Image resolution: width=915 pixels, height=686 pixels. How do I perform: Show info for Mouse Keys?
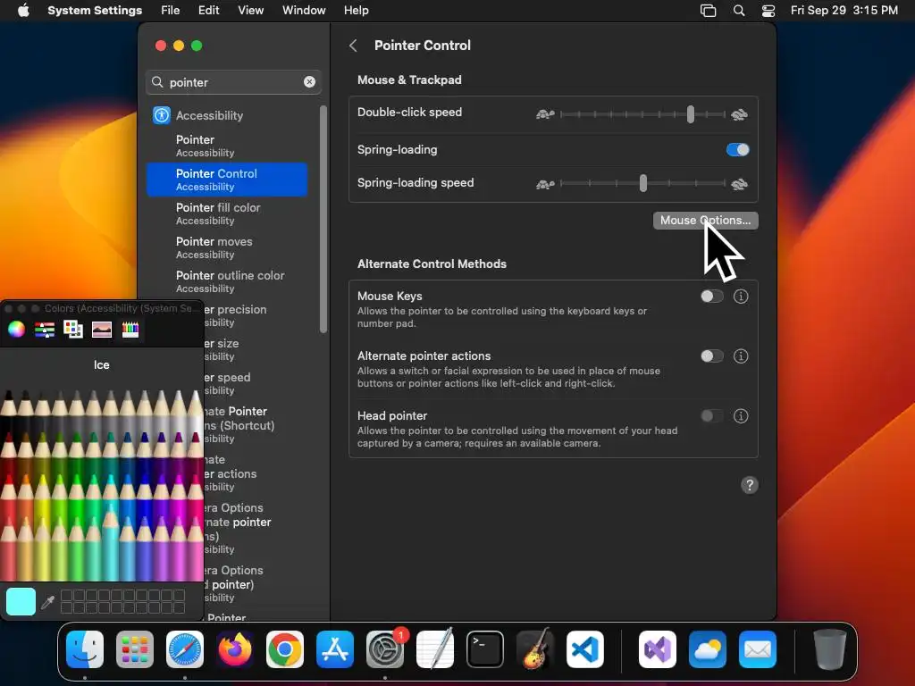tap(741, 297)
